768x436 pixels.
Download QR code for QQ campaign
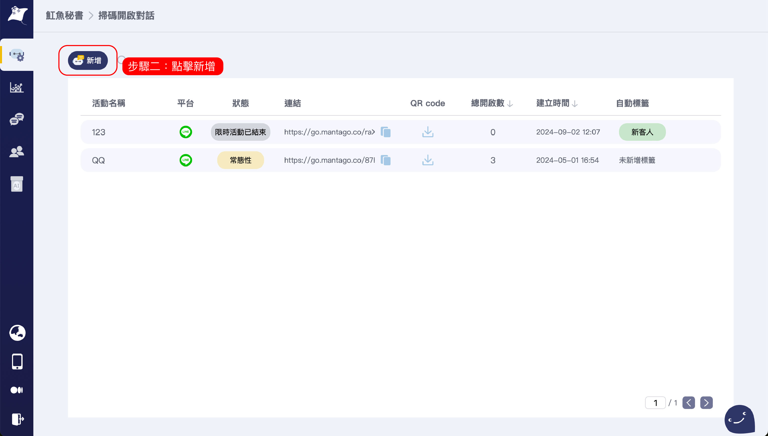[428, 160]
